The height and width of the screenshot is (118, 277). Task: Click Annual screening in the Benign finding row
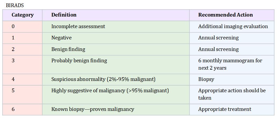point(218,49)
